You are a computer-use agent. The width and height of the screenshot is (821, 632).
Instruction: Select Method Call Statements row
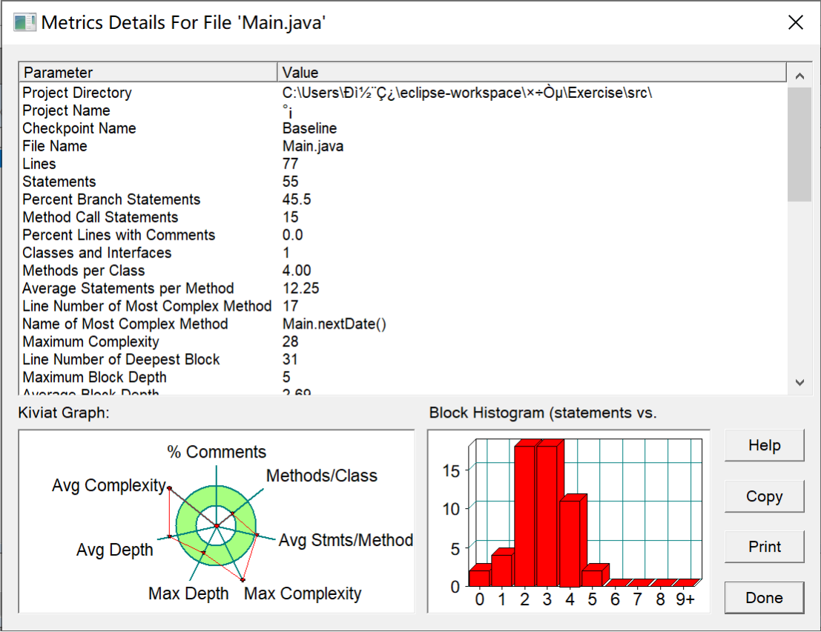pos(403,217)
